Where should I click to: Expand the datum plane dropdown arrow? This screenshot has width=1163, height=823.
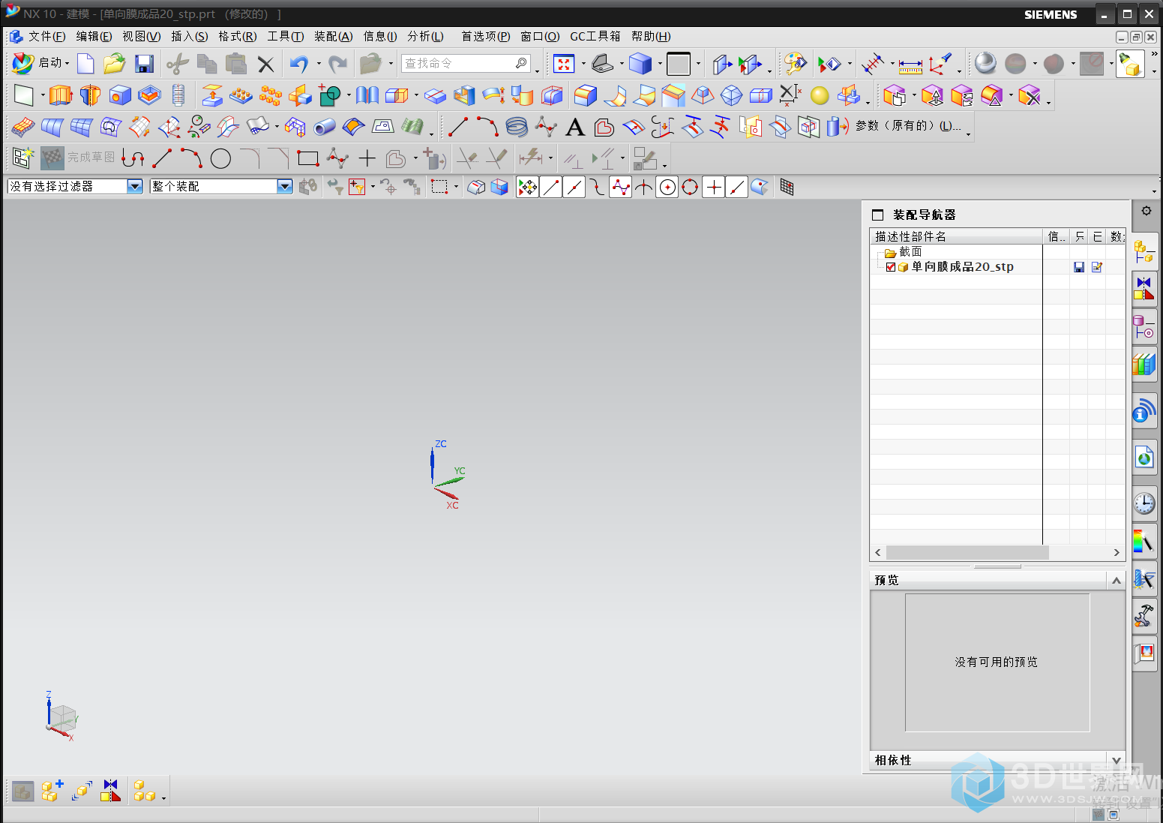tap(43, 95)
